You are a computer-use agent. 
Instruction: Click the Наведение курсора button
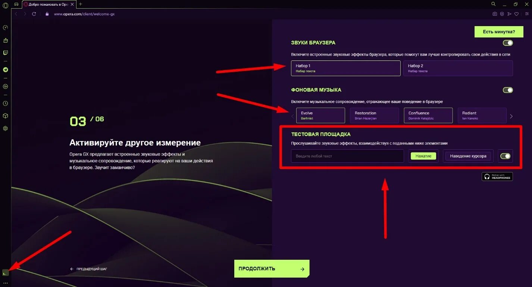[468, 156]
